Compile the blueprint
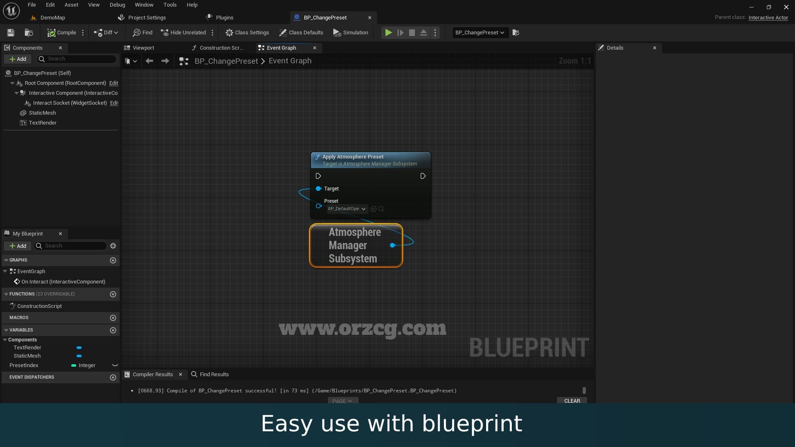The width and height of the screenshot is (795, 447). click(x=61, y=33)
